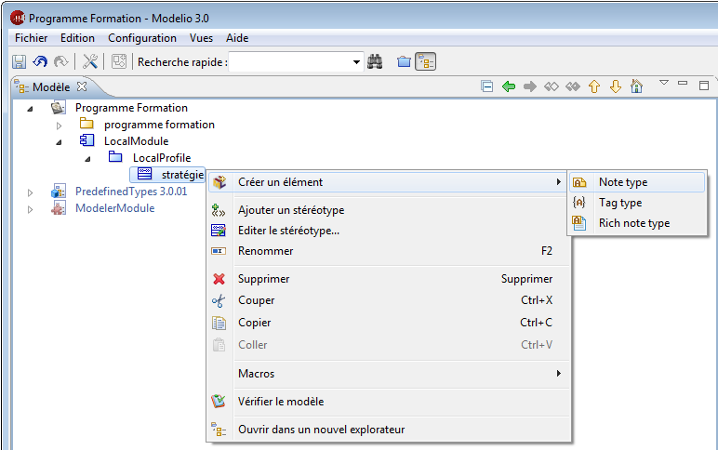Select the Modèle tab
This screenshot has width=718, height=450.
coord(51,87)
